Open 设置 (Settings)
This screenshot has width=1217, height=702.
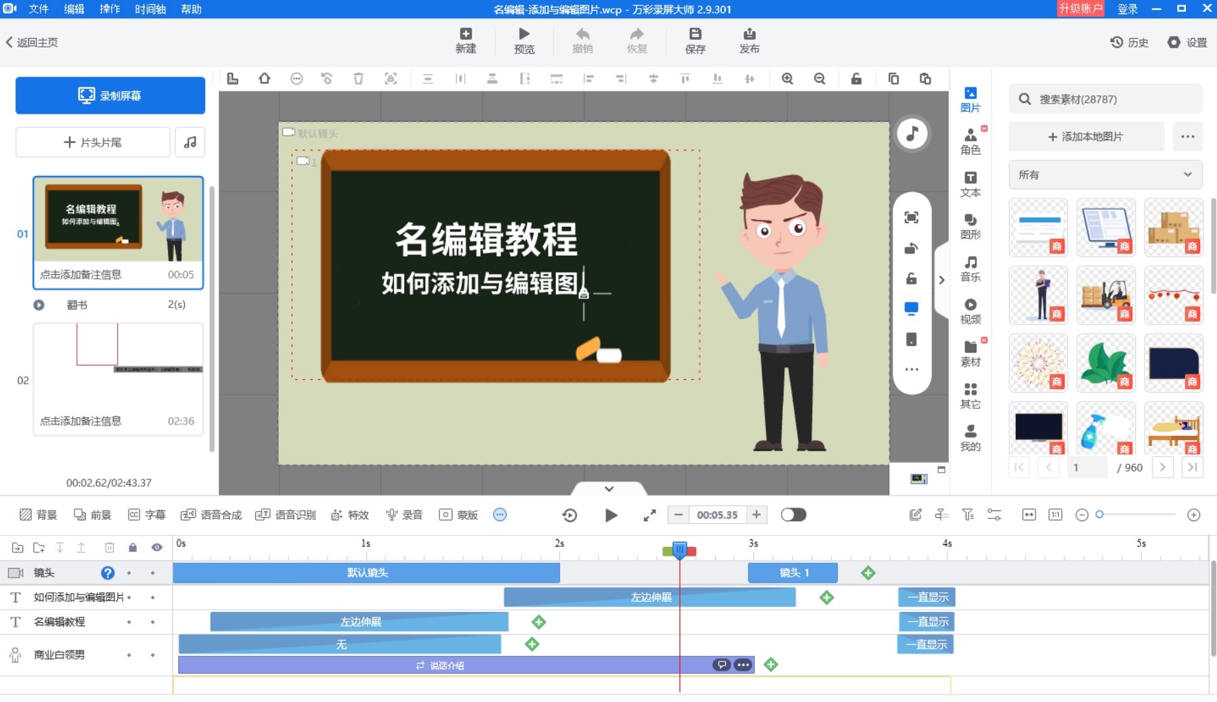pos(1187,42)
